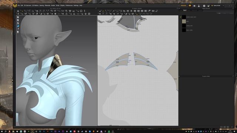Undock the Property Editor panel
Viewport: 237px width, 133px height.
pyautogui.click(x=233, y=76)
